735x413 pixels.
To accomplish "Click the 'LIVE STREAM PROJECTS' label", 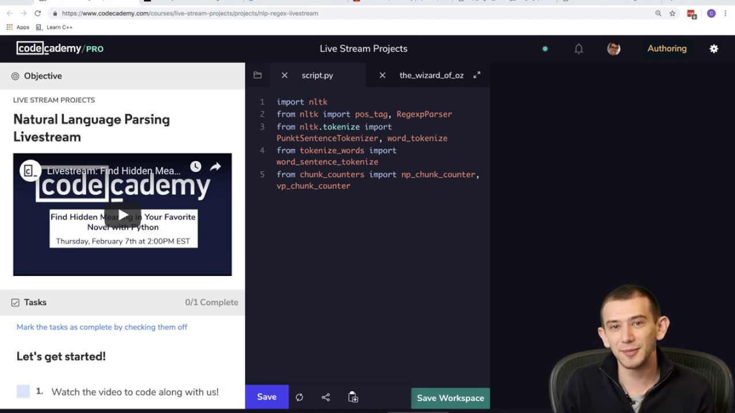I will [x=54, y=100].
